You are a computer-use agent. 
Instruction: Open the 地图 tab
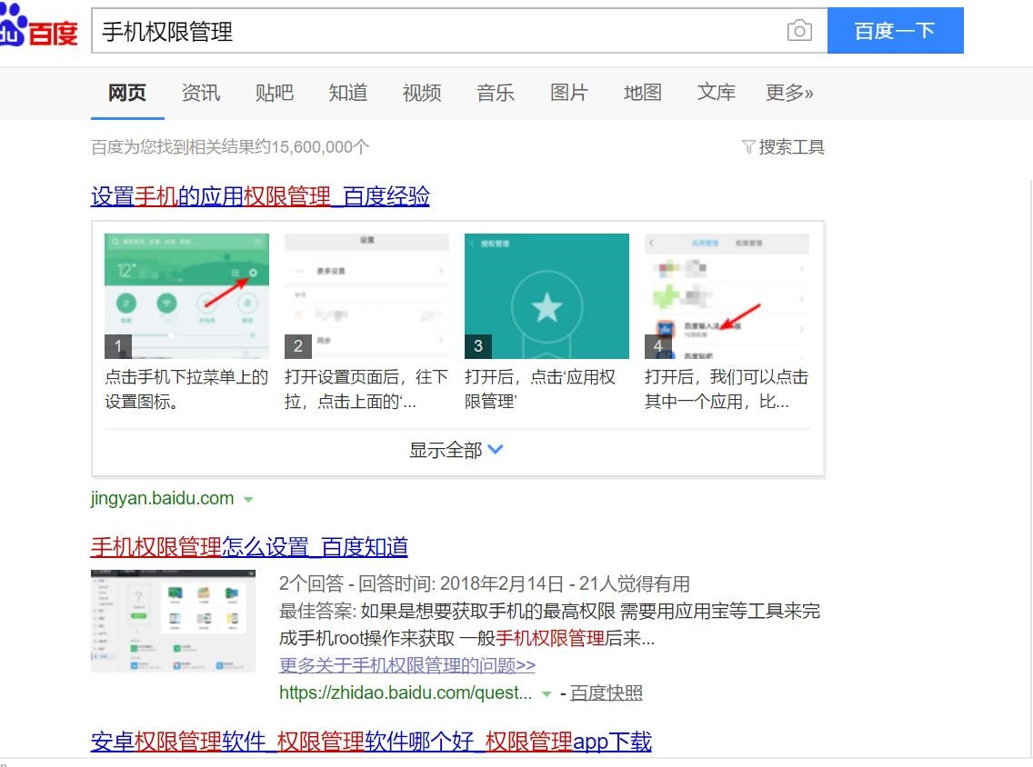click(x=643, y=93)
